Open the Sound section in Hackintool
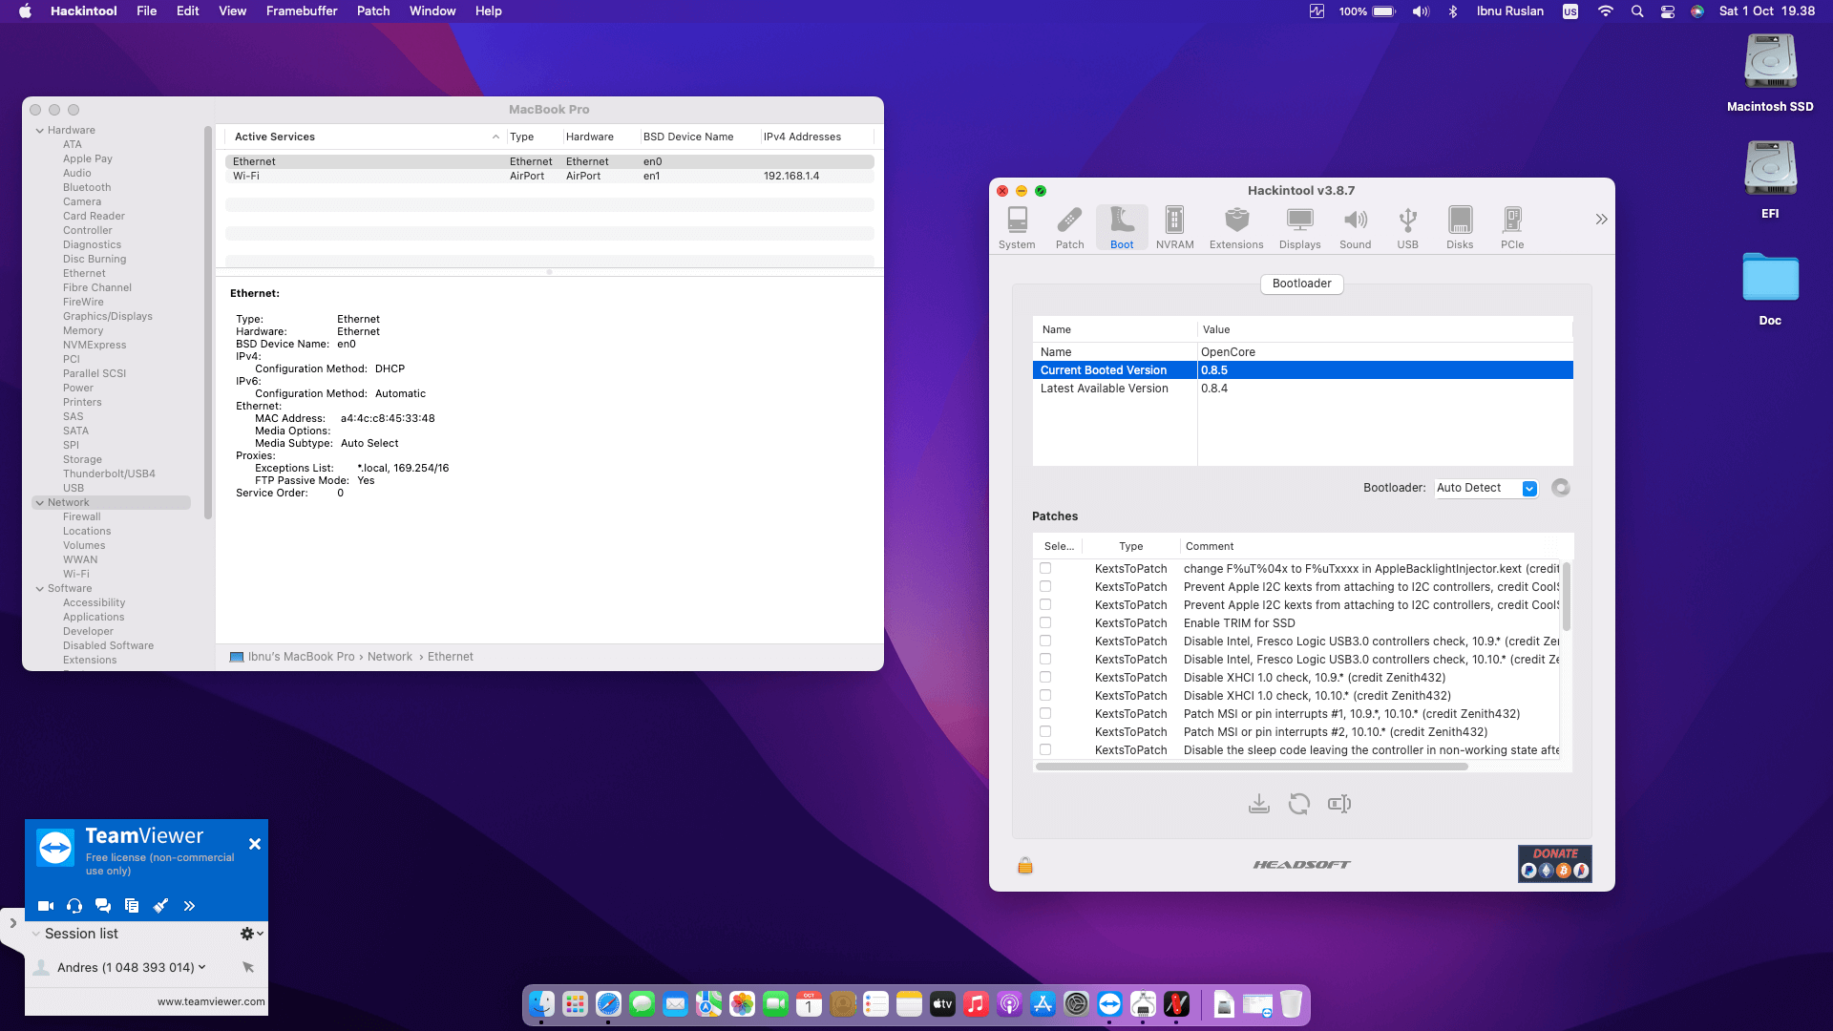Image resolution: width=1833 pixels, height=1031 pixels. click(1355, 228)
